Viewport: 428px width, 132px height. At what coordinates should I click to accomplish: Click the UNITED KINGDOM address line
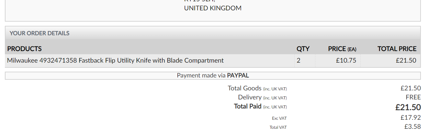(213, 8)
